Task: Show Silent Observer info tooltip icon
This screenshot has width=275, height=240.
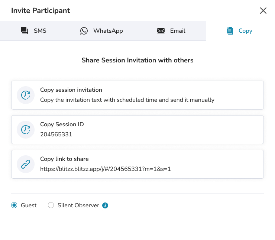Action: coord(105,205)
